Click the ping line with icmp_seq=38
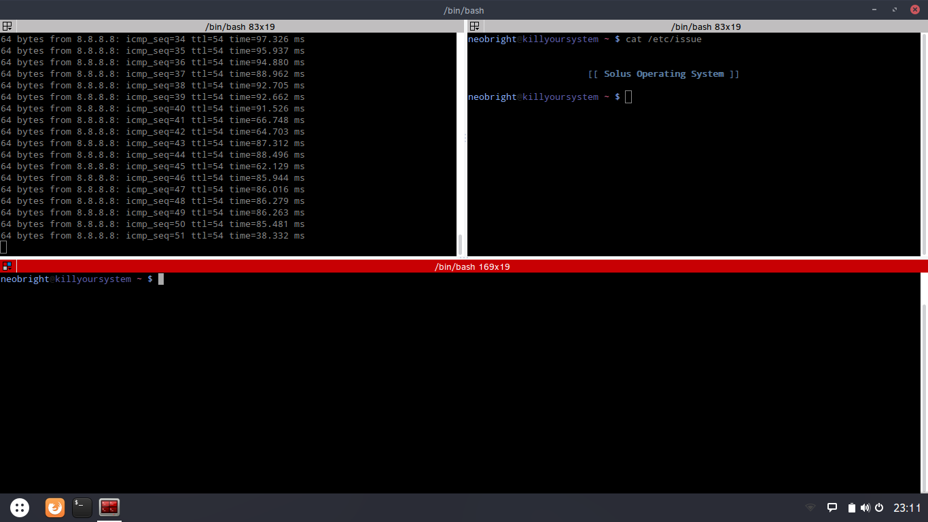 (153, 86)
